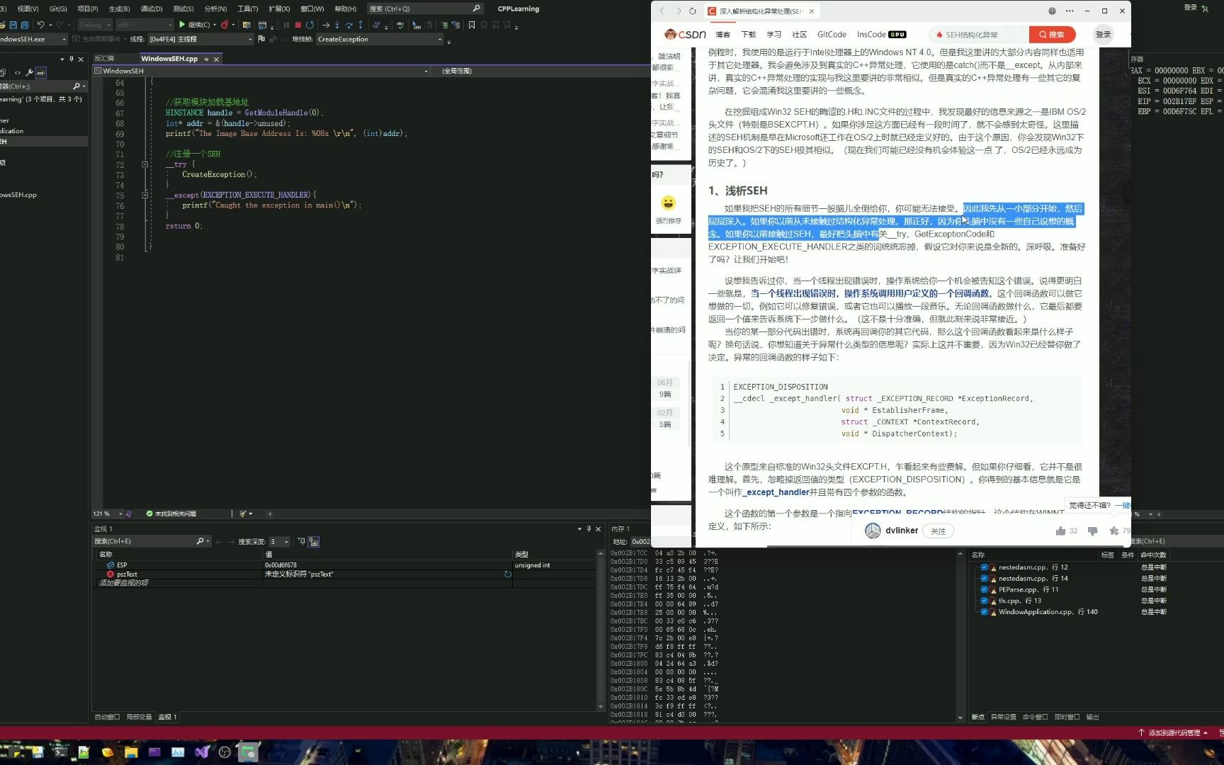Image resolution: width=1224 pixels, height=765 pixels.
Task: Click the Hot Reload flame icon
Action: 225,25
